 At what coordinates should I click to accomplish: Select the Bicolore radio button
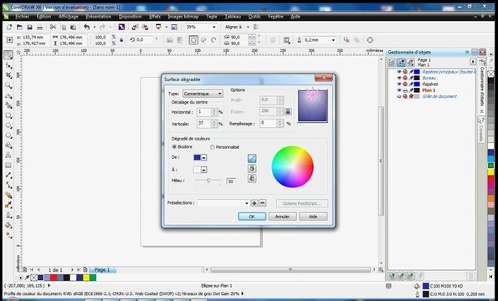click(174, 147)
